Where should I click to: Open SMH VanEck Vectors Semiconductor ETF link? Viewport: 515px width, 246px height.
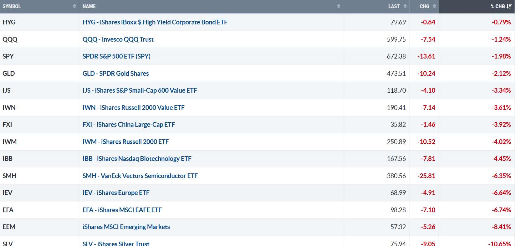pyautogui.click(x=140, y=176)
